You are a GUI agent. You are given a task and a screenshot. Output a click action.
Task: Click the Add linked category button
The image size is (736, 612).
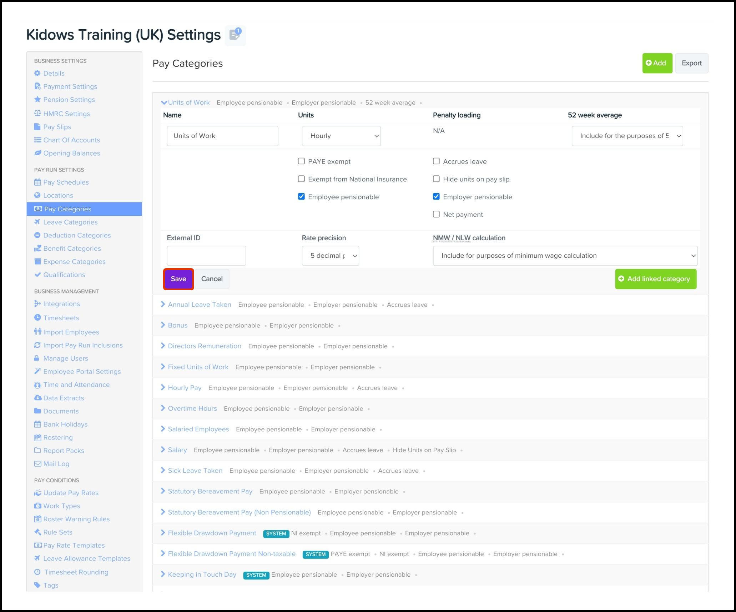coord(655,279)
